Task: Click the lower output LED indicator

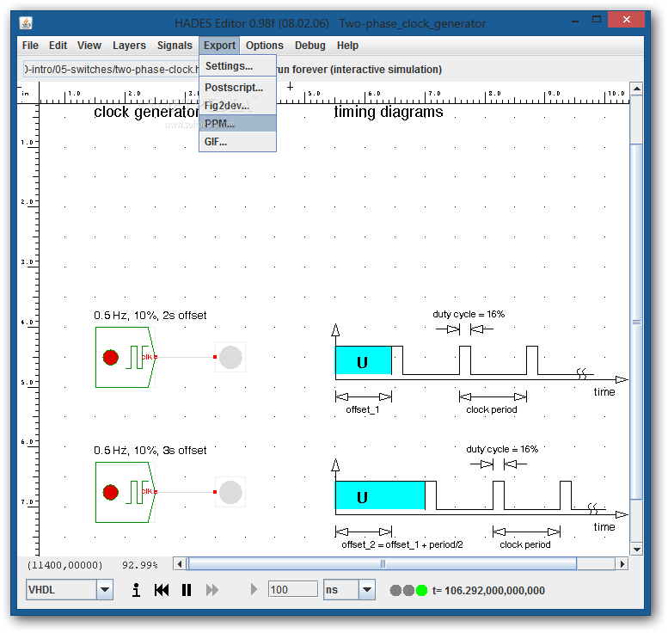Action: click(x=230, y=492)
